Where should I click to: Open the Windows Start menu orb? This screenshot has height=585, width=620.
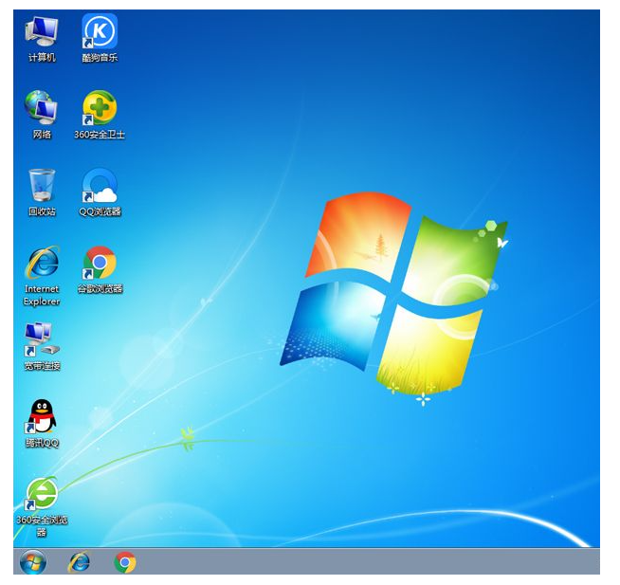click(x=32, y=562)
